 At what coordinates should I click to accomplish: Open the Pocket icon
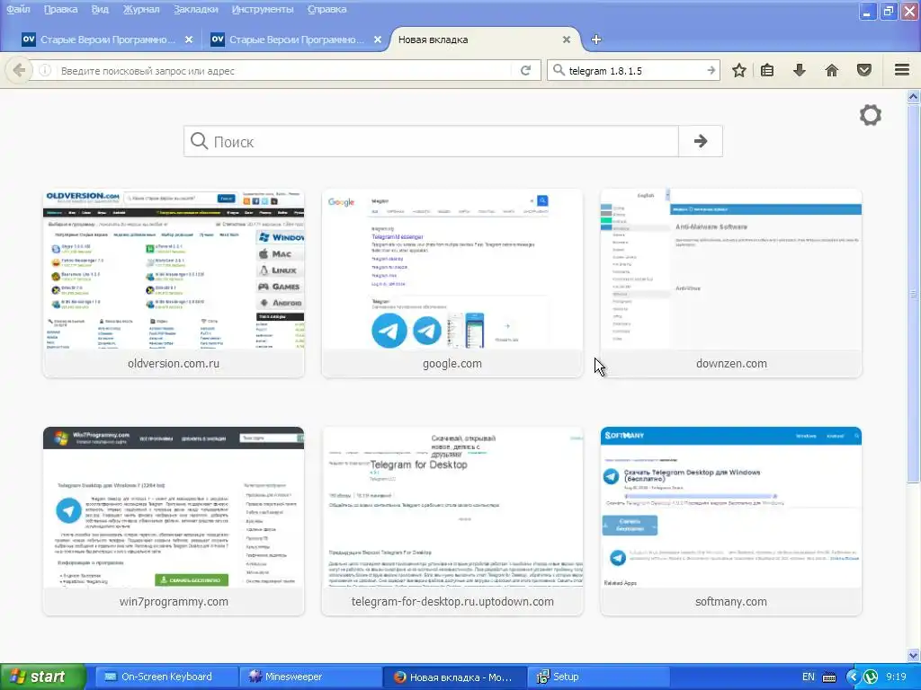click(864, 70)
